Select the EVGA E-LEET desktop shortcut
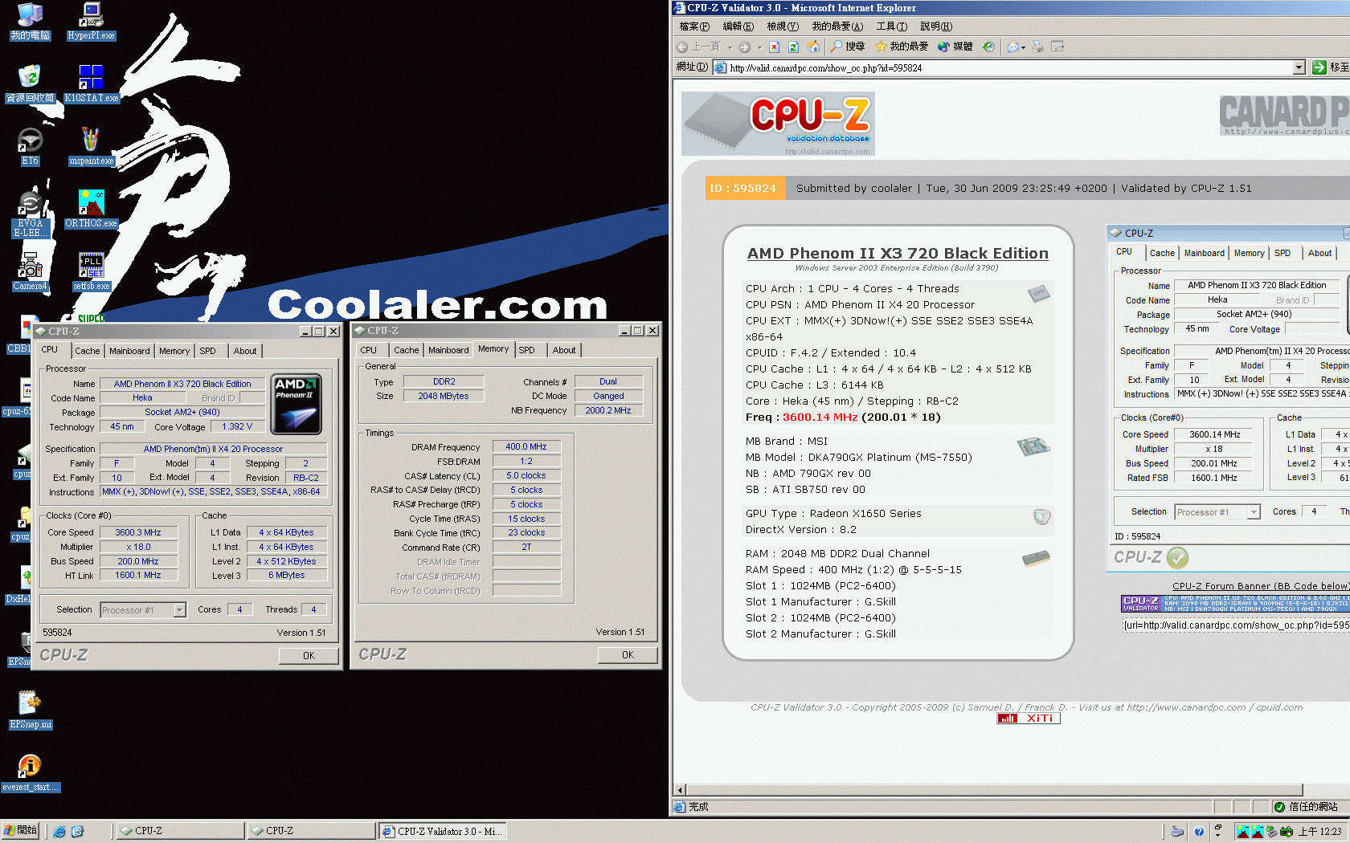 coord(30,214)
